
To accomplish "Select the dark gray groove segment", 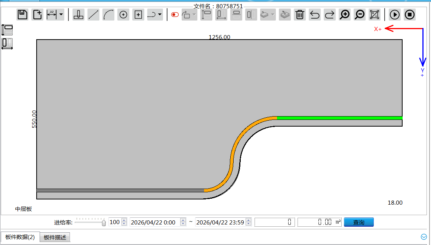I will coord(120,190).
